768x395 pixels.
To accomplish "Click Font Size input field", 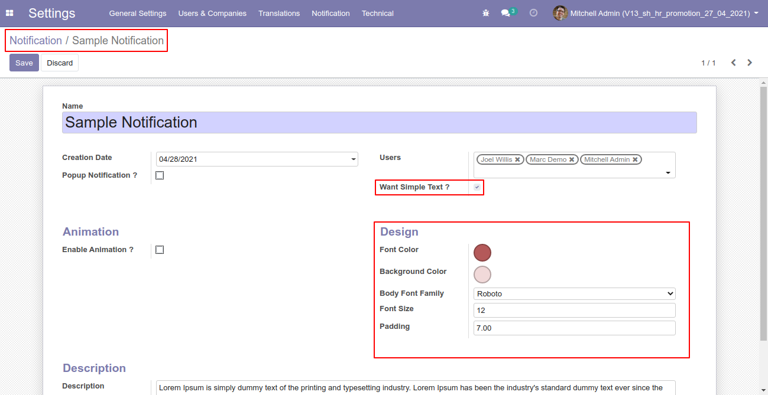I will pos(575,311).
